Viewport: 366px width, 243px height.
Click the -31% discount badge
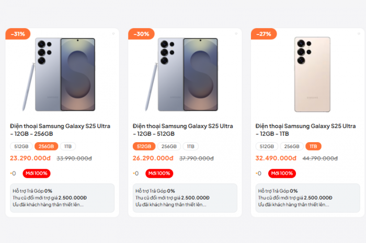pos(18,34)
